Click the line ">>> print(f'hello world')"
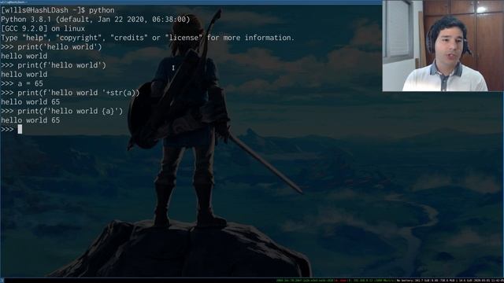 pos(54,65)
